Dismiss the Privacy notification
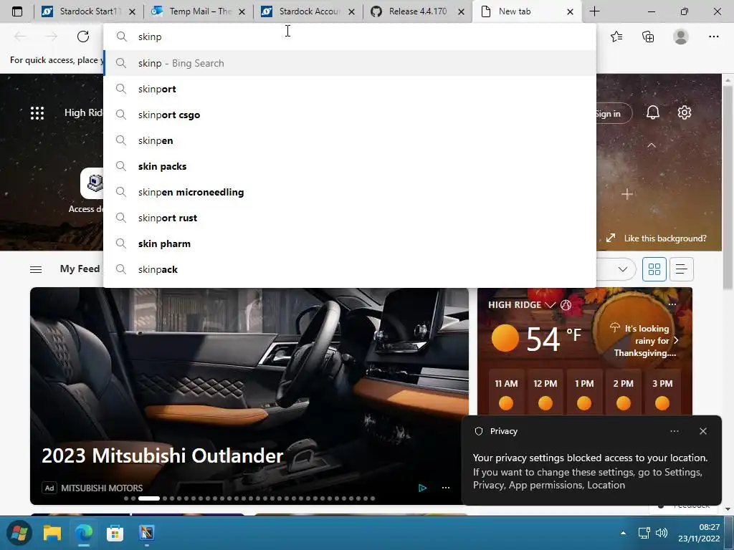Viewport: 734px width, 550px height. coord(703,431)
